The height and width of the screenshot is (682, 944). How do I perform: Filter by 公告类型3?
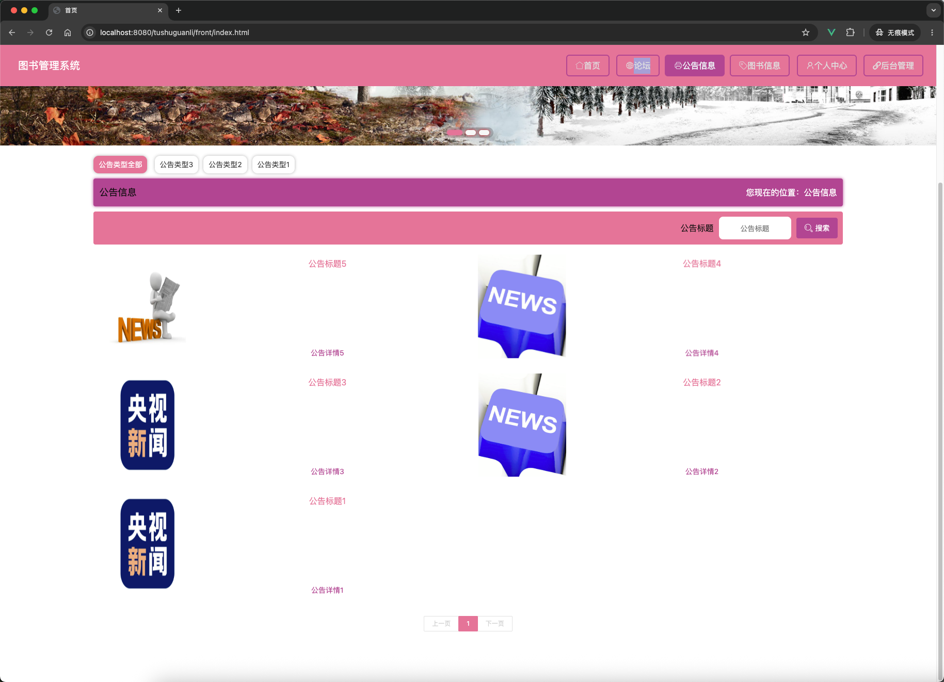click(x=177, y=165)
